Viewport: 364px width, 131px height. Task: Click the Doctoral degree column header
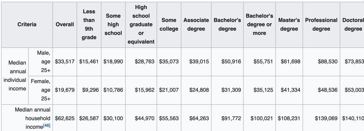pyautogui.click(x=353, y=24)
